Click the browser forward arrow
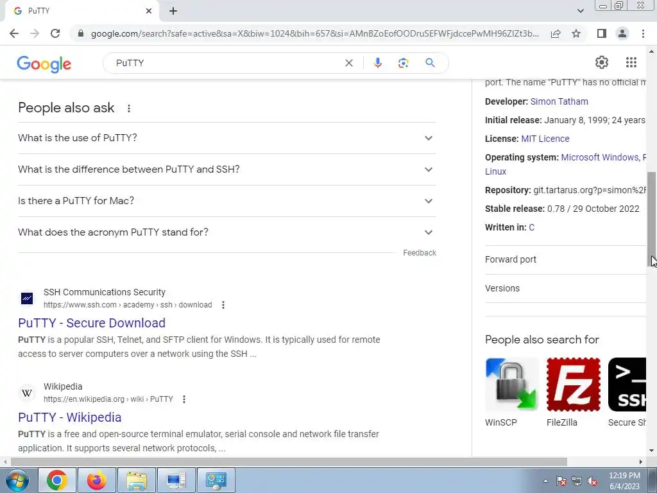Viewport: 657px width, 493px height. [35, 33]
